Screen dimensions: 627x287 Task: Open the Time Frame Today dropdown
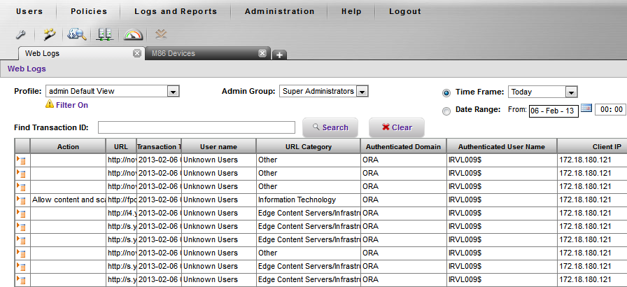[571, 92]
